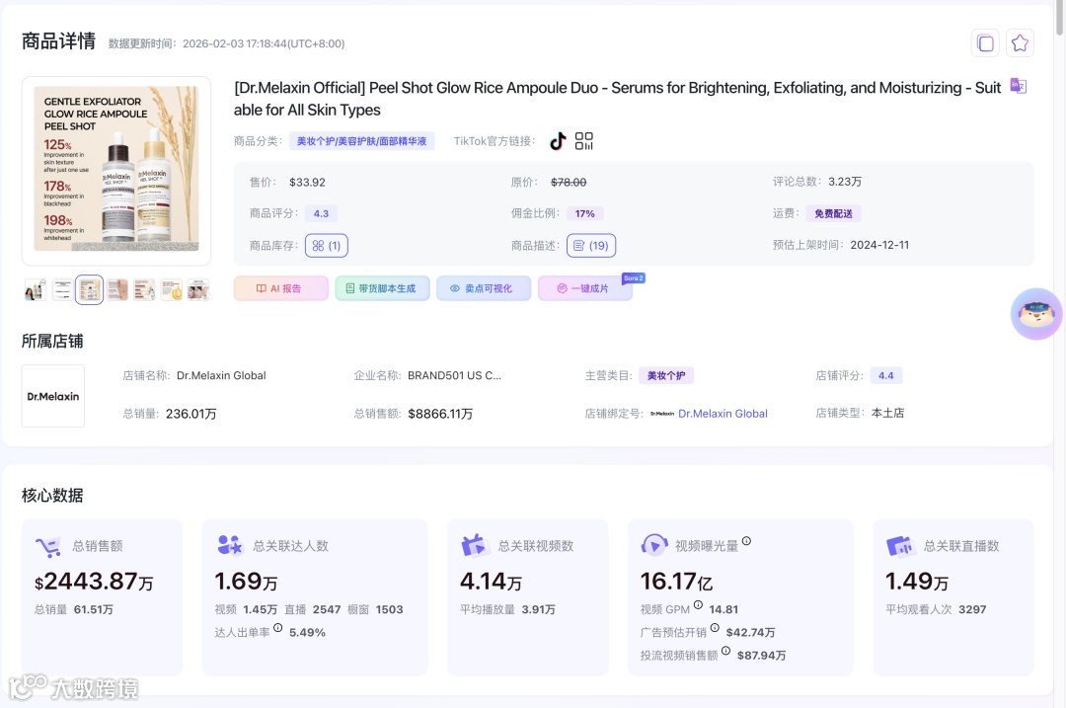Click the shopping cart icon for 总销售额
Image resolution: width=1066 pixels, height=708 pixels.
click(x=48, y=546)
